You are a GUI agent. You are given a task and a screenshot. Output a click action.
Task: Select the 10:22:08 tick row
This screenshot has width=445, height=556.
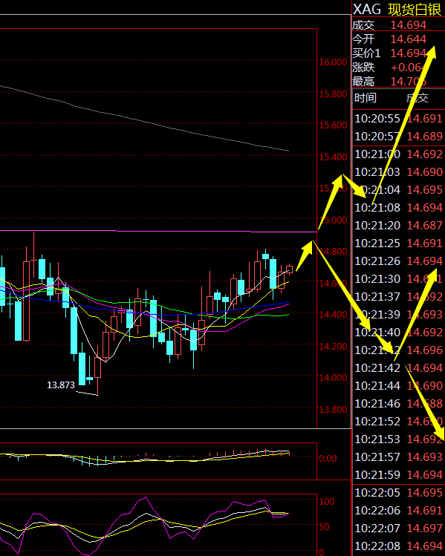click(x=398, y=546)
